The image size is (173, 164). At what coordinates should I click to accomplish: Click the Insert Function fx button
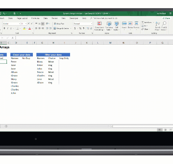coord(13,38)
